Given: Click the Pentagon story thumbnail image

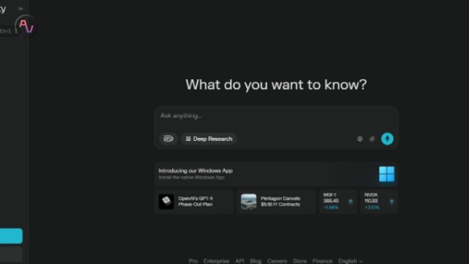Looking at the screenshot, I should [249, 201].
